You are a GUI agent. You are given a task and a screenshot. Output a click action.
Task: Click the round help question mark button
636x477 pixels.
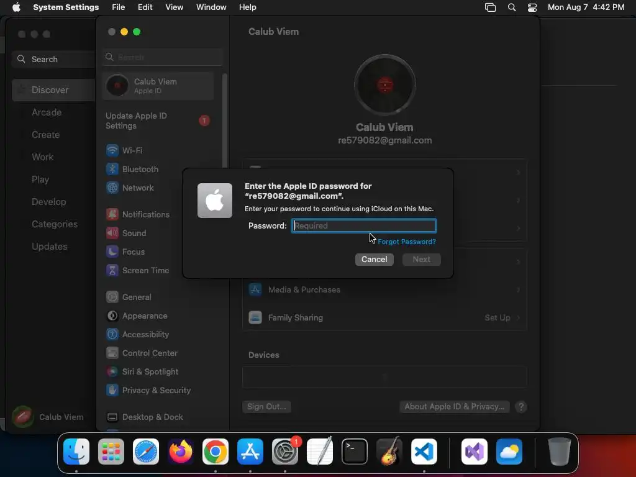(x=521, y=406)
